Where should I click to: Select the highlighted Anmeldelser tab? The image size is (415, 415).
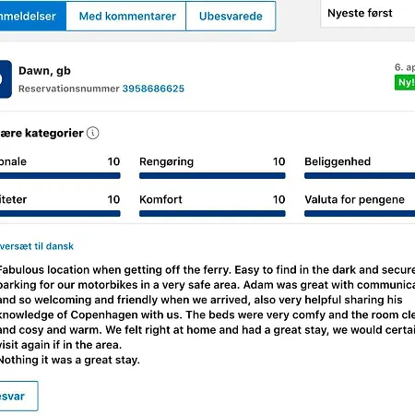point(32,16)
